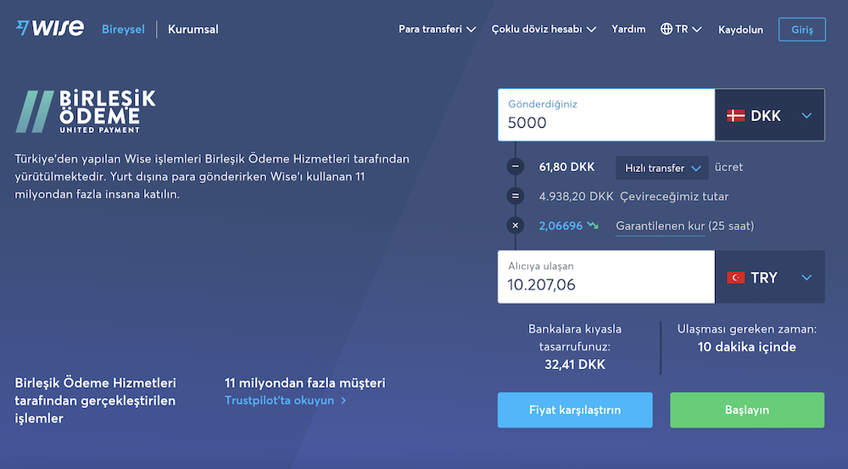Expand the Hızlı transfer dropdown
The height and width of the screenshot is (469, 848).
pos(662,168)
